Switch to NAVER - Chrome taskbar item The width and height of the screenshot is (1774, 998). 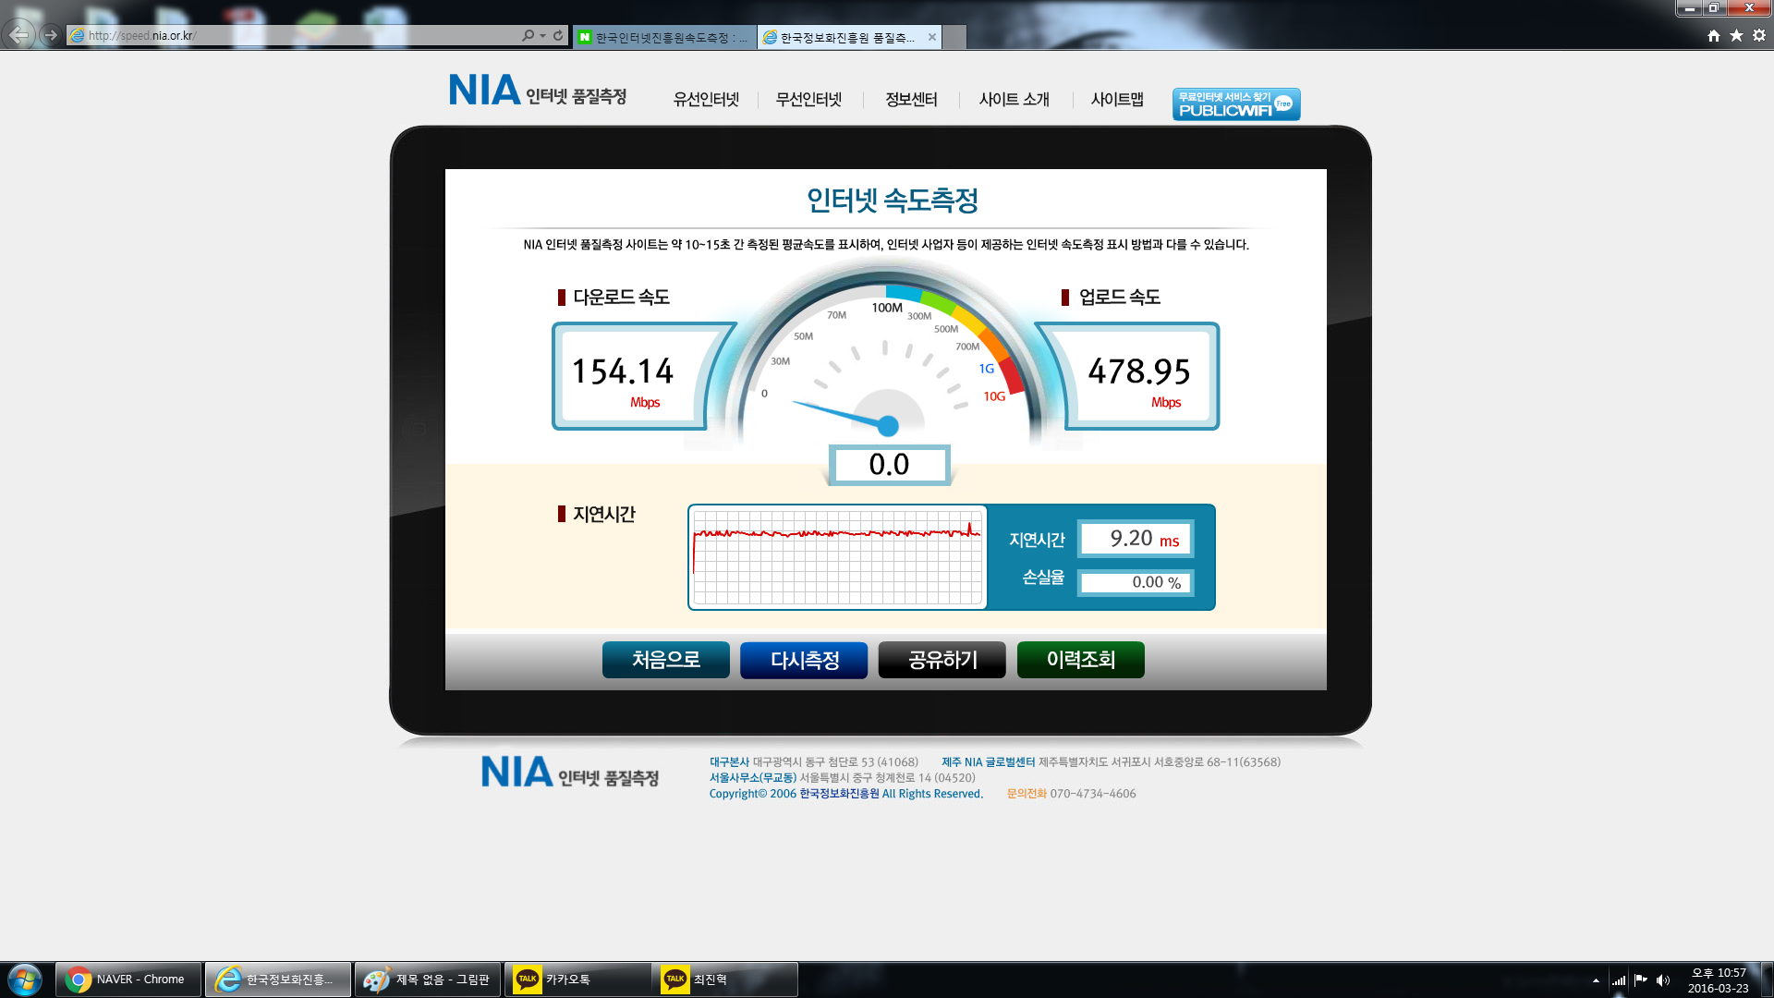(128, 980)
